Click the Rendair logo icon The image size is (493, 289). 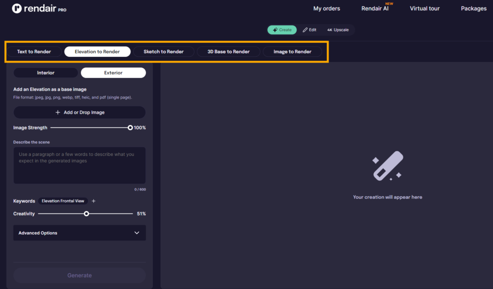tap(17, 8)
